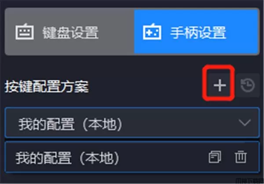Screen dimensions: 264x184
Task: Switch to the 键盘设置 tab
Action: pyautogui.click(x=70, y=32)
